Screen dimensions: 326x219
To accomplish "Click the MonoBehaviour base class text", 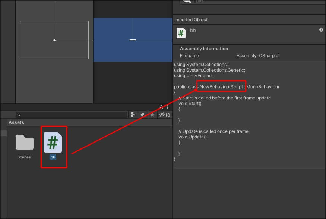I will 263,87.
